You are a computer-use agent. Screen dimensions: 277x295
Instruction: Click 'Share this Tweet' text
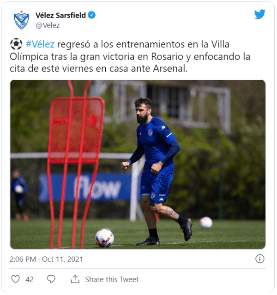[112, 279]
